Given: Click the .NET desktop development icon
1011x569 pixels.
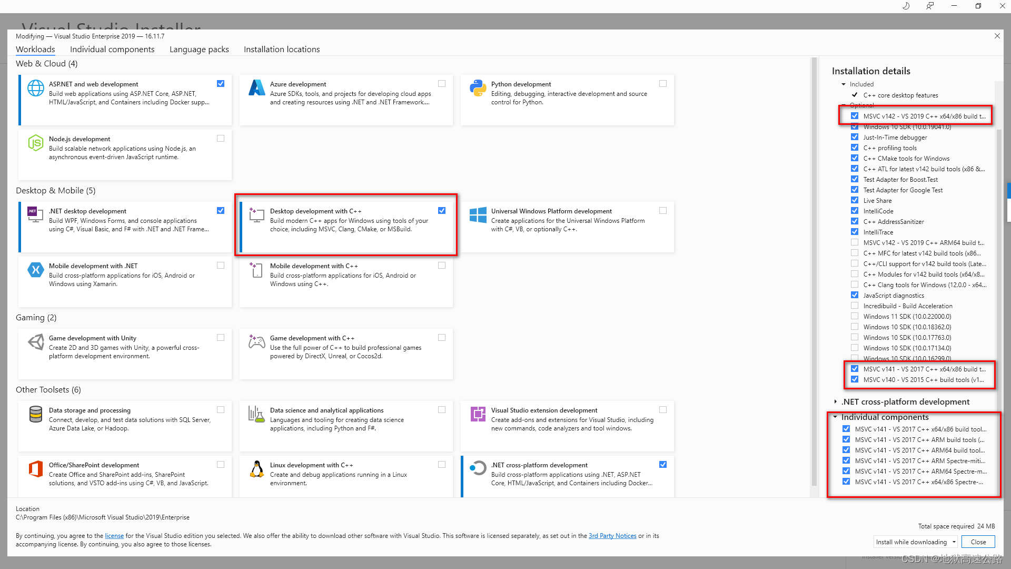Looking at the screenshot, I should coord(35,215).
